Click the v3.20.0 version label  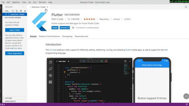click(127, 19)
